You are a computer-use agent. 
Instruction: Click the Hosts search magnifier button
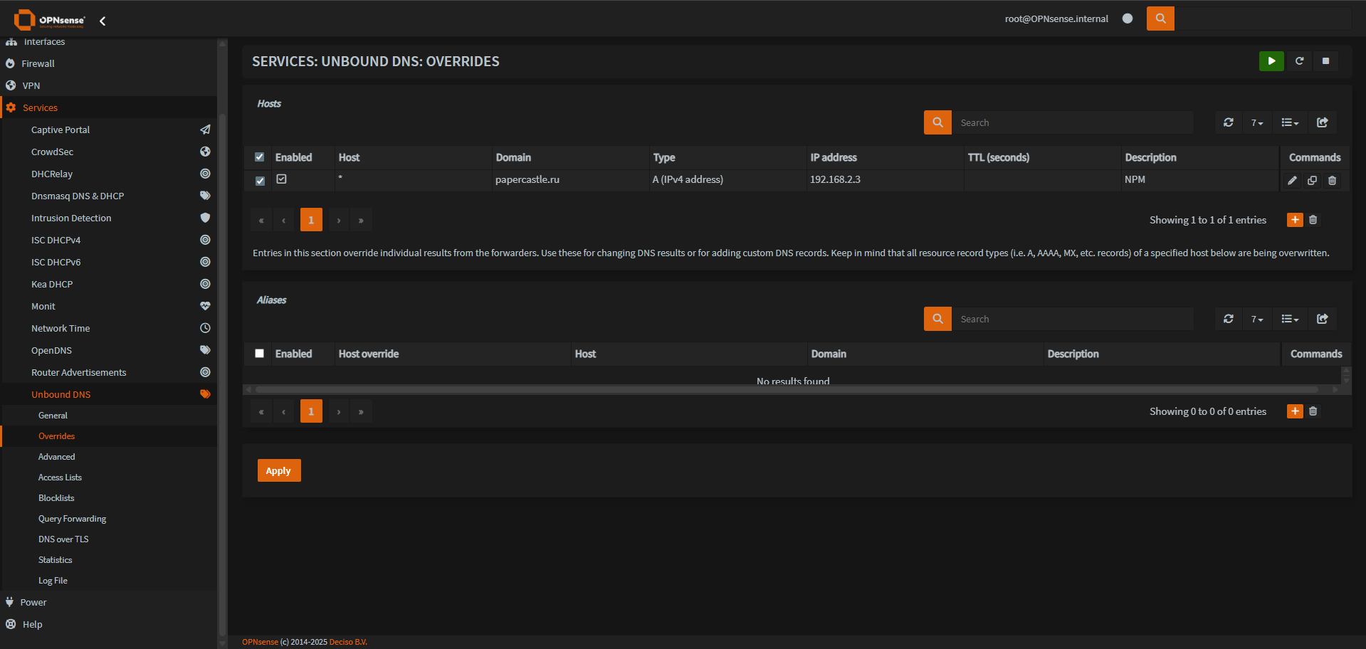(x=937, y=122)
